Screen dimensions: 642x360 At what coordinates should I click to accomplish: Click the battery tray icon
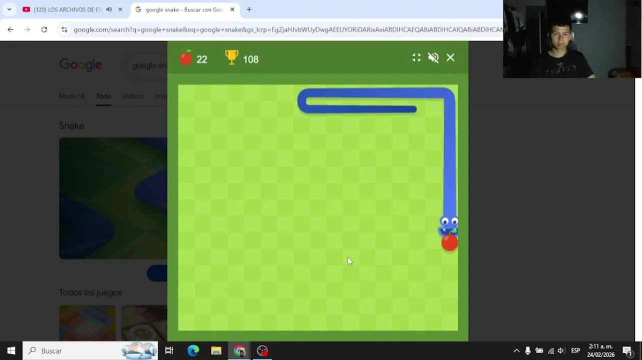click(x=539, y=350)
